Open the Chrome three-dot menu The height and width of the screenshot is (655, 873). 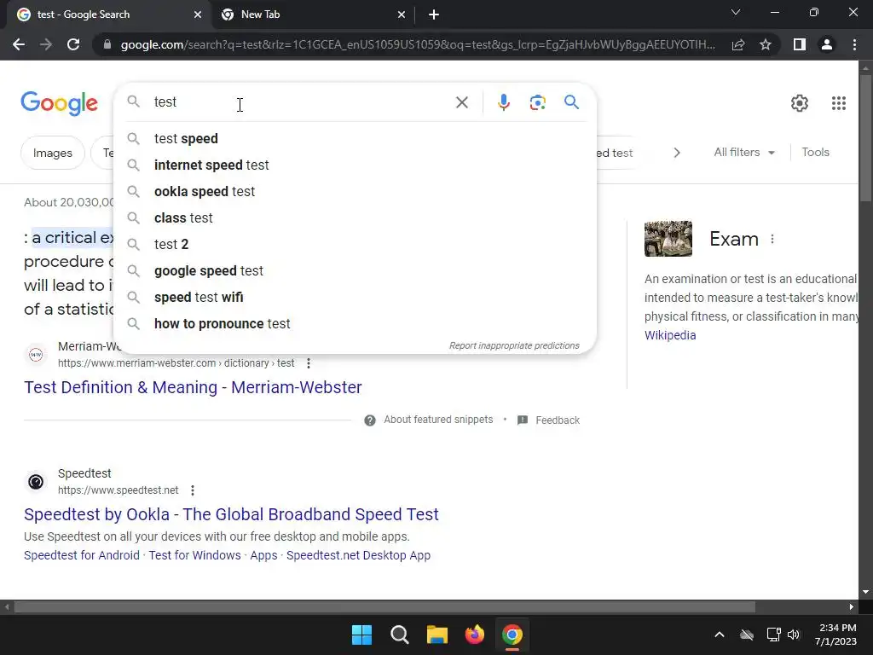854,44
